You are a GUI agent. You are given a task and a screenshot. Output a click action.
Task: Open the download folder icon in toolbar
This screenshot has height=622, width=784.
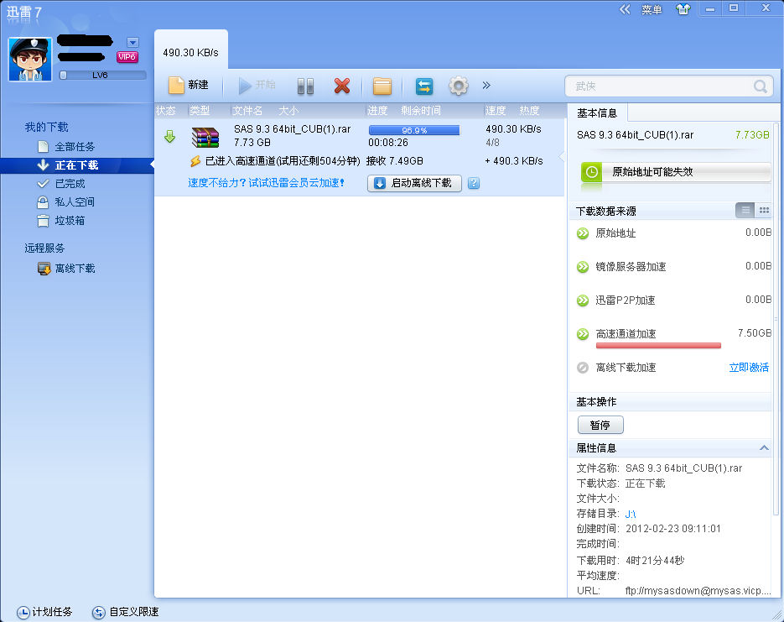[382, 86]
